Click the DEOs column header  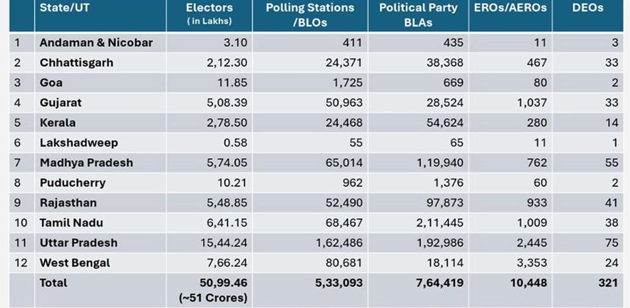click(x=588, y=8)
